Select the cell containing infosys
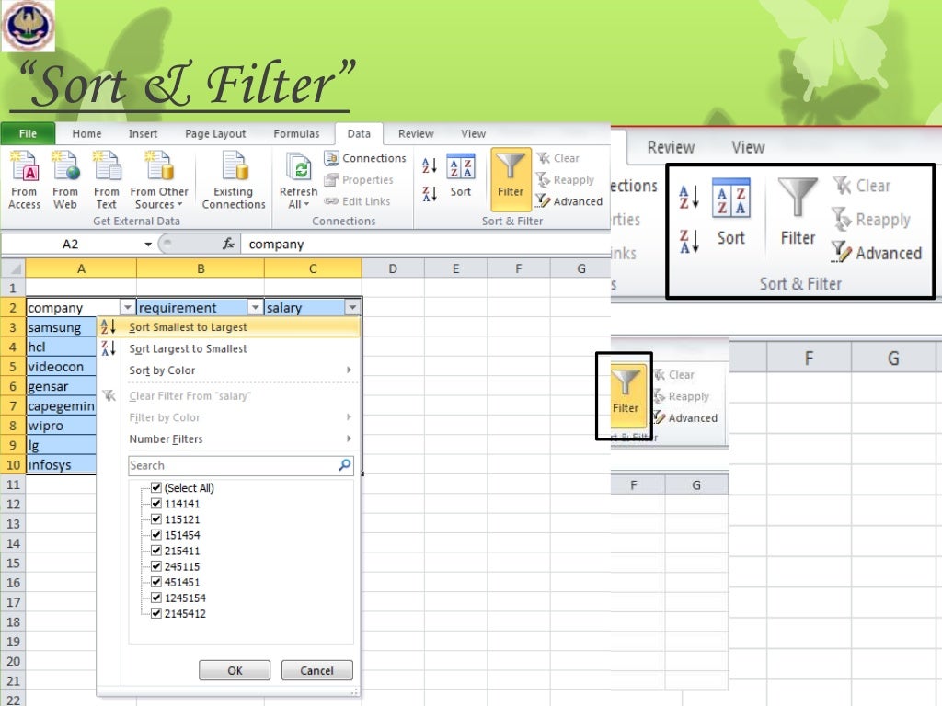This screenshot has width=942, height=706. pyautogui.click(x=62, y=464)
